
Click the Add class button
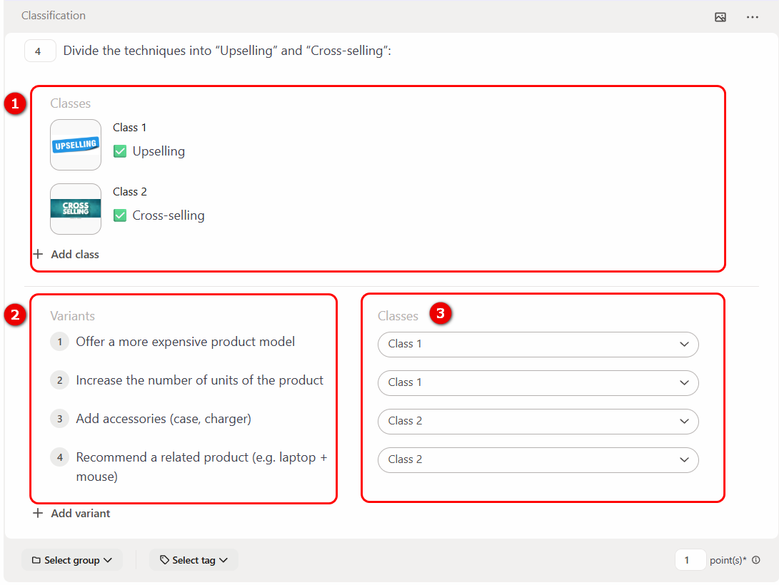(x=74, y=254)
